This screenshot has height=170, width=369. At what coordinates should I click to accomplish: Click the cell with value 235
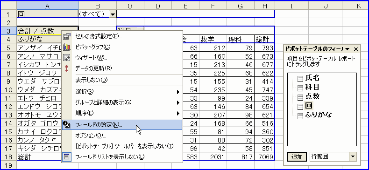pyautogui.click(x=213, y=90)
